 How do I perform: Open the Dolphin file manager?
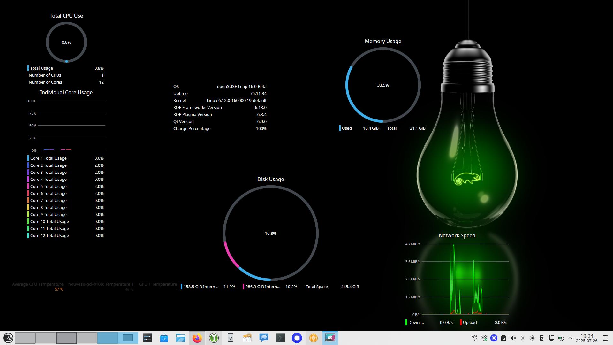(x=181, y=338)
